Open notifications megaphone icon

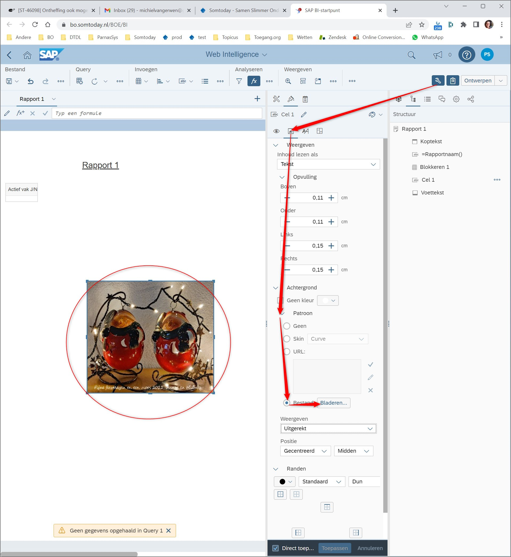pos(438,55)
